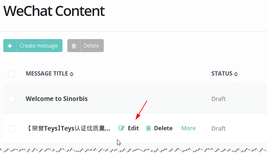Click the teal trash icon in the Teys row

coord(149,128)
